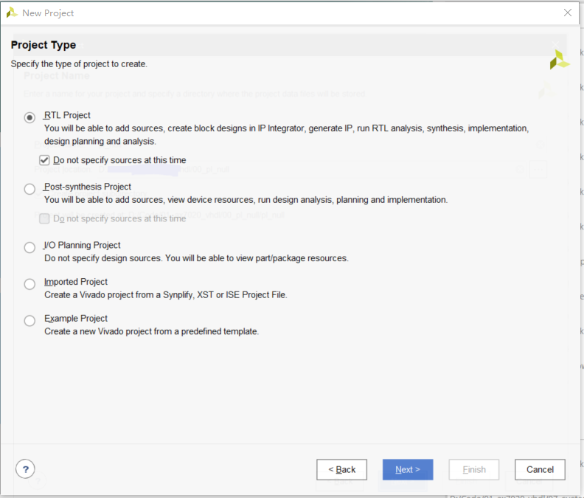Click the 'RTL Project' text label
This screenshot has width=584, height=498.
coord(67,115)
